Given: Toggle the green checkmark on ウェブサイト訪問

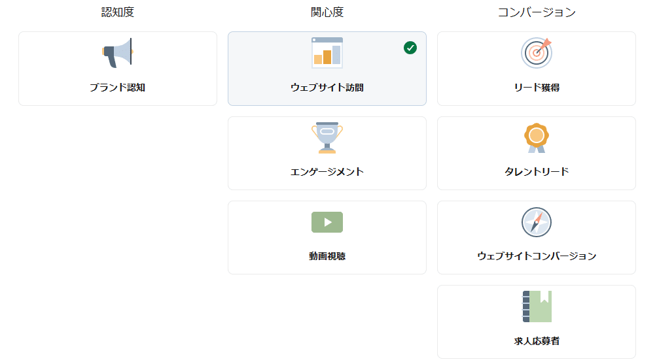Looking at the screenshot, I should pos(410,48).
